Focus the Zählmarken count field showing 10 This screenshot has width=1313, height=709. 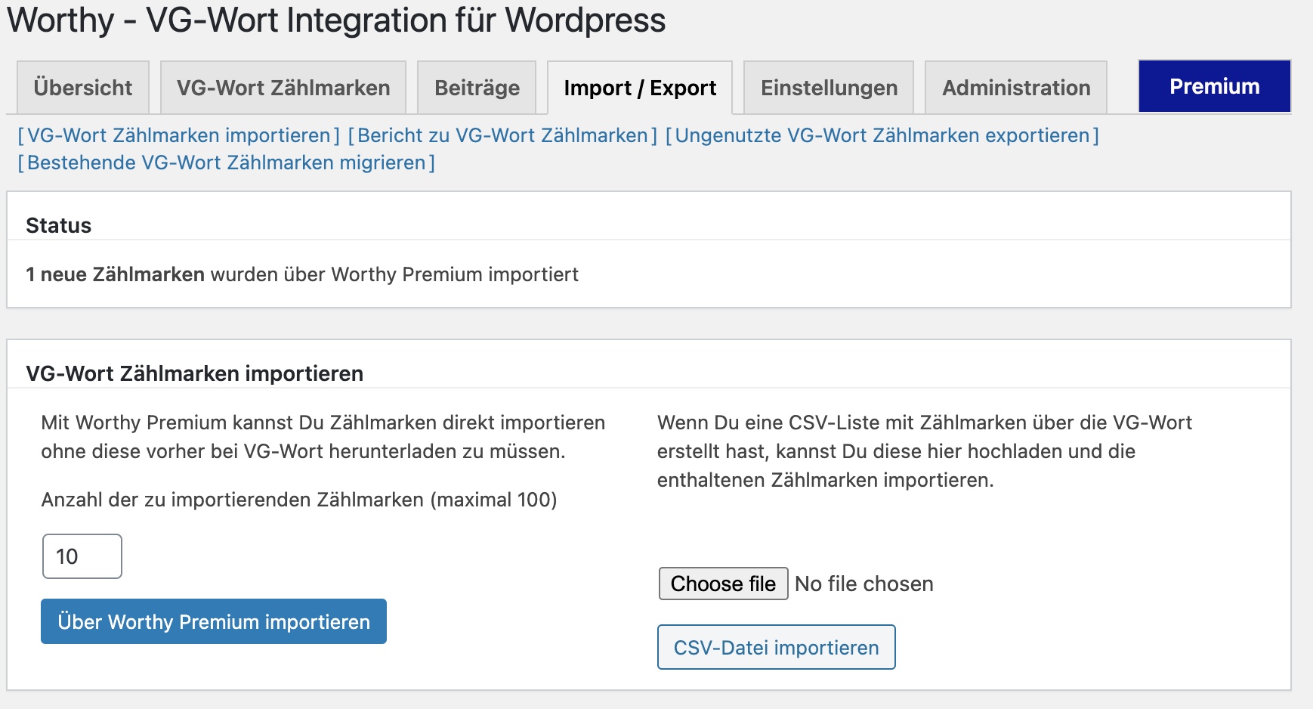point(82,556)
